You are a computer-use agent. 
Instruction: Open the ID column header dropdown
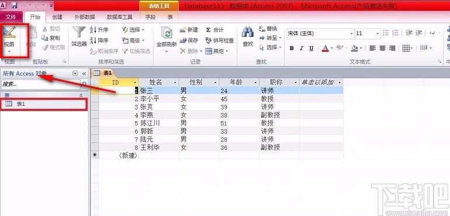click(135, 83)
